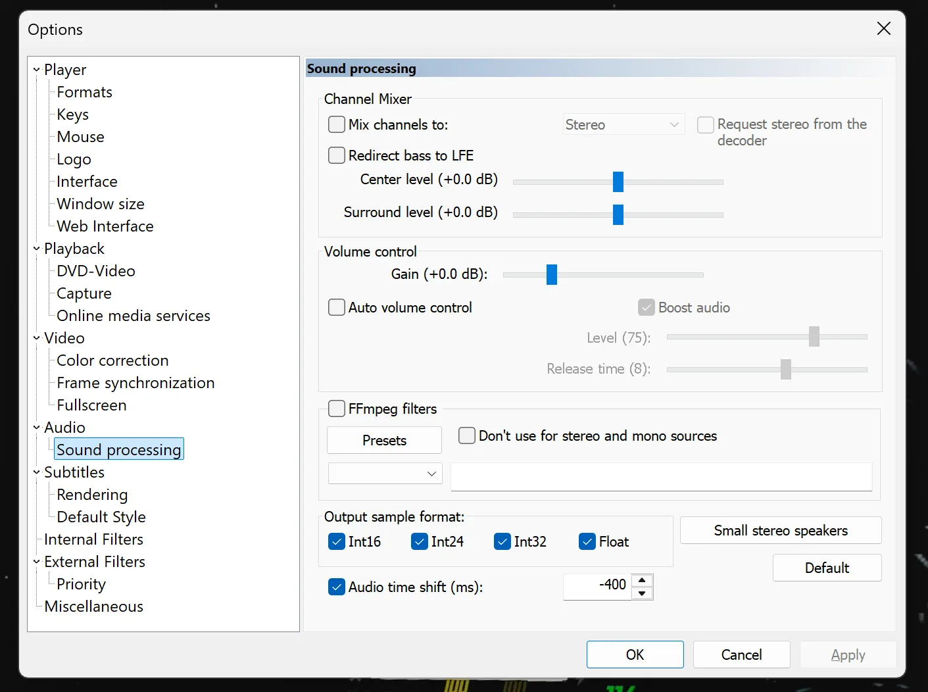Increase audio time shift with up arrow
This screenshot has width=928, height=692.
[x=642, y=580]
